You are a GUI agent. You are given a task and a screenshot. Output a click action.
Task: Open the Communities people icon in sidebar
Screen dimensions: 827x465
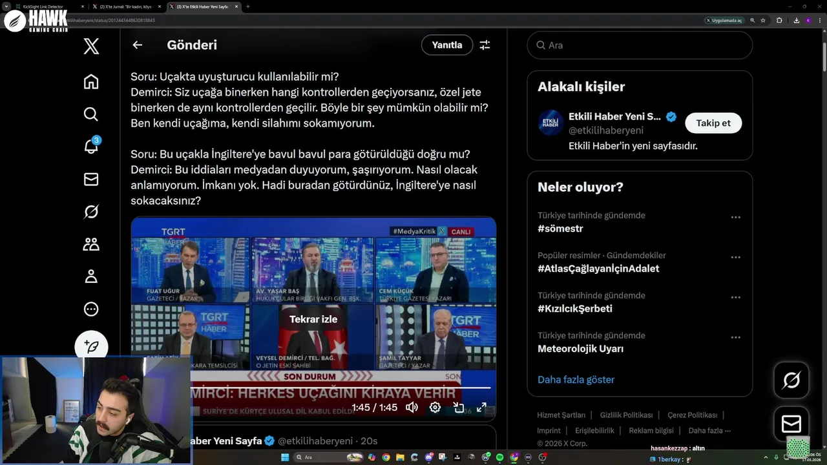[91, 244]
